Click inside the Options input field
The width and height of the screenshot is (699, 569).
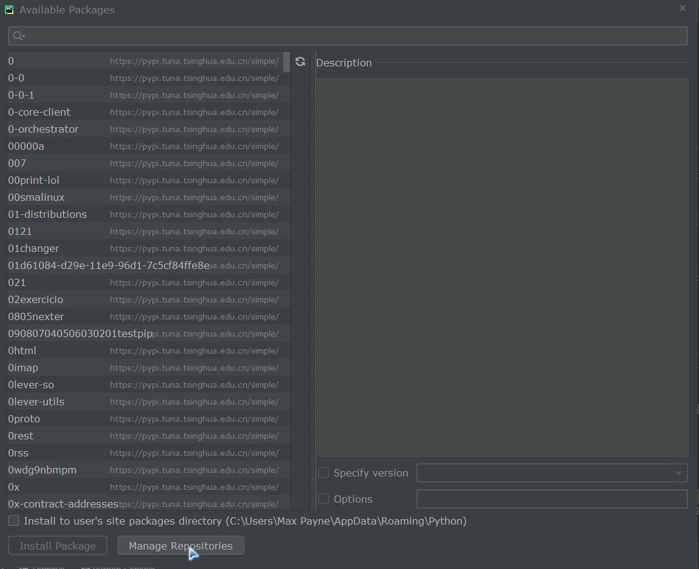551,498
